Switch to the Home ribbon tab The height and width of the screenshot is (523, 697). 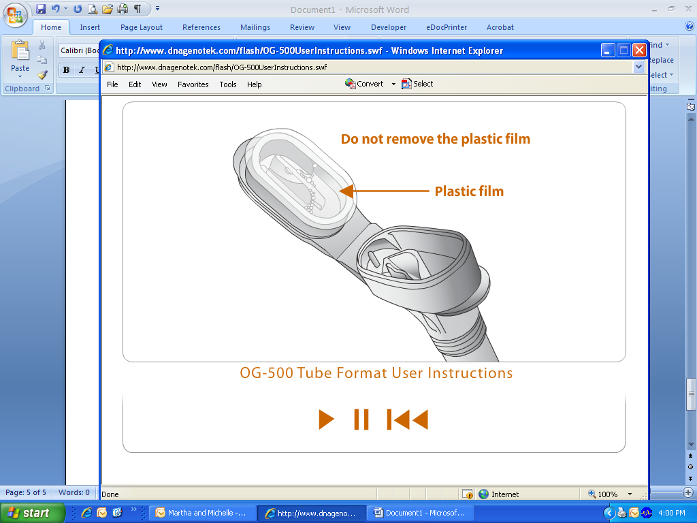tap(51, 27)
